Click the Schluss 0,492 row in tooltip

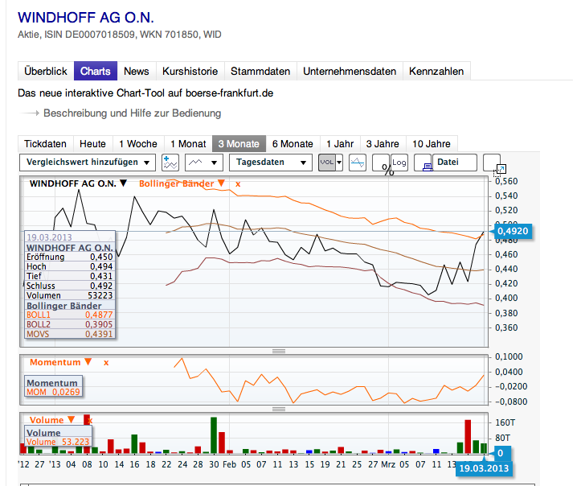point(70,286)
